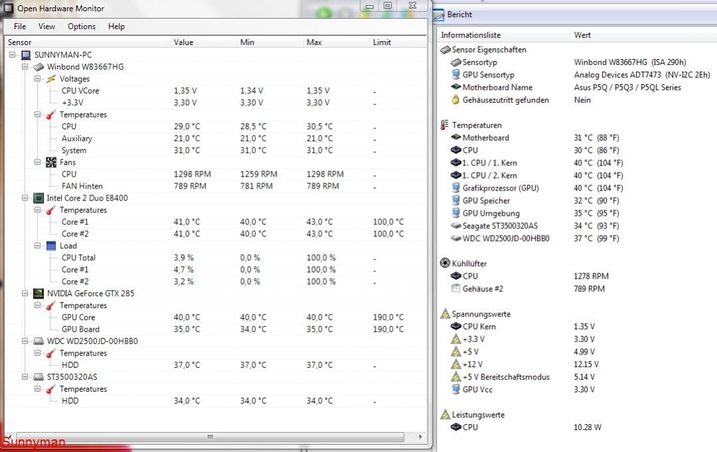Viewport: 717px width, 452px height.
Task: Select the GPU Core row
Action: tap(215, 317)
